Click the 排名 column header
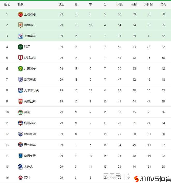171x183 pixels. 7,5
